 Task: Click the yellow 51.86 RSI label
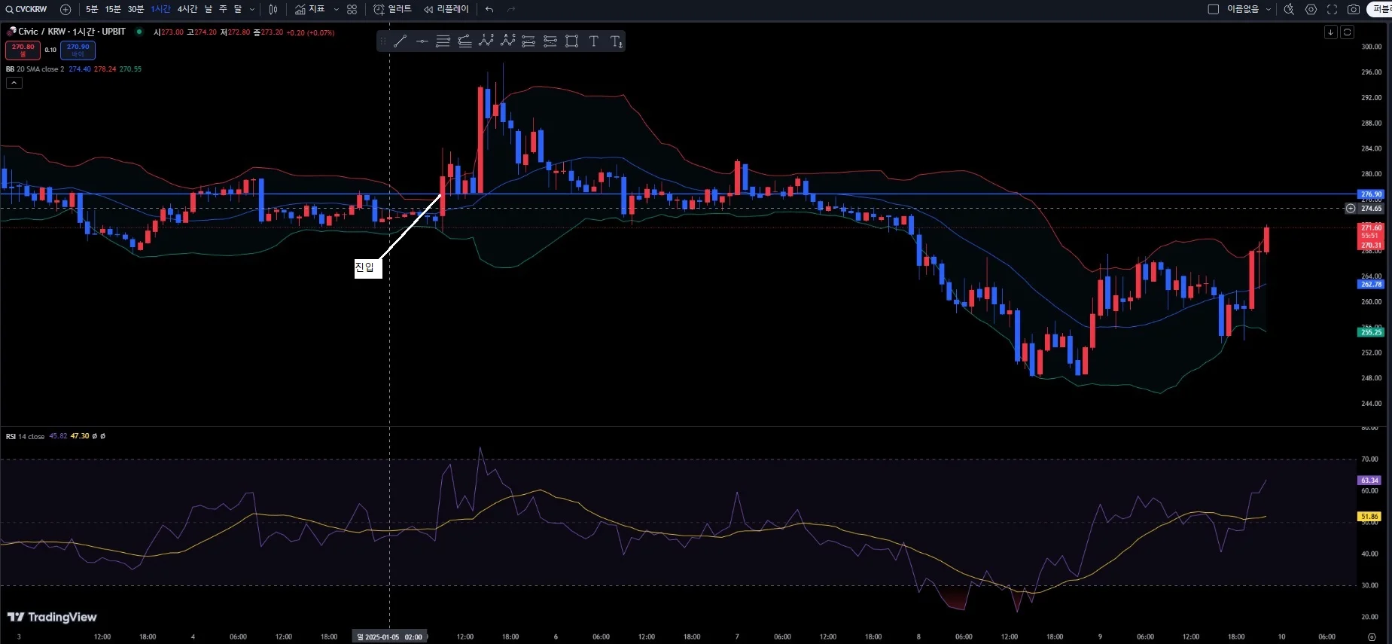point(1369,517)
